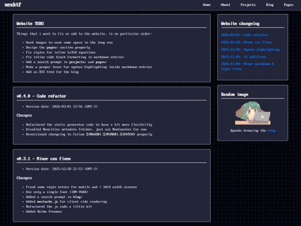Click 'Fixed some style errors for mobile' line
This screenshot has width=301, height=226.
pos(81,187)
